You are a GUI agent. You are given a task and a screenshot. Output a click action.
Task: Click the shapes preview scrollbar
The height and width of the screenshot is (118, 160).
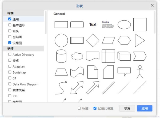point(154,22)
